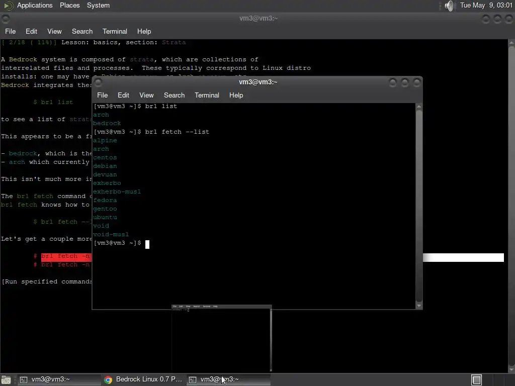
Task: Click the 'devuan' line in terminal output
Action: click(105, 174)
